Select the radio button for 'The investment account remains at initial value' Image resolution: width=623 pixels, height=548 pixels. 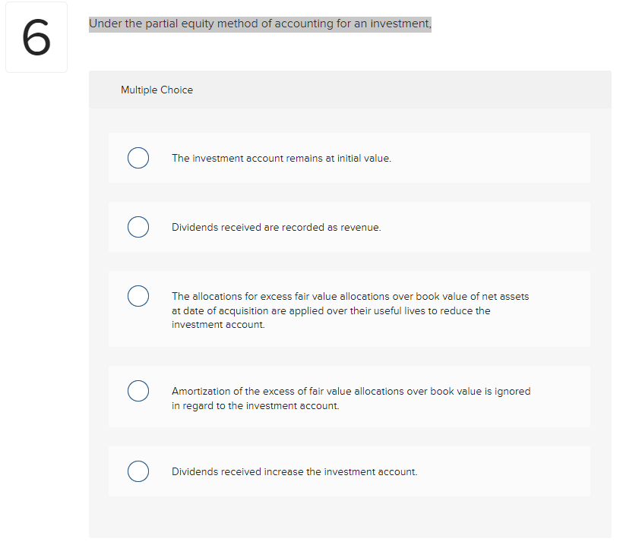[x=138, y=158]
